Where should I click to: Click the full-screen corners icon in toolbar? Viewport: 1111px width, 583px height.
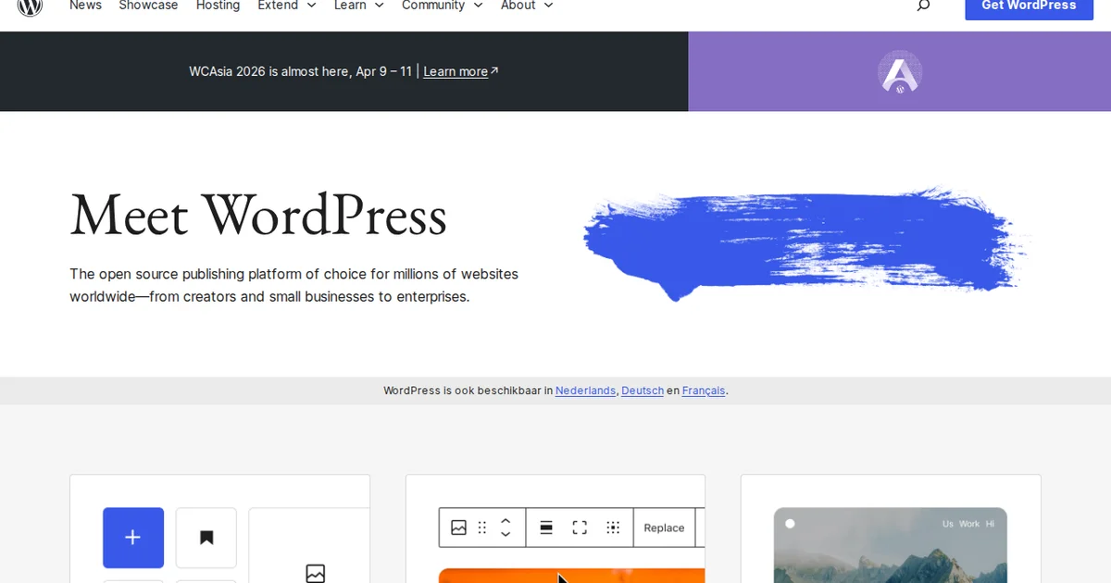tap(580, 527)
